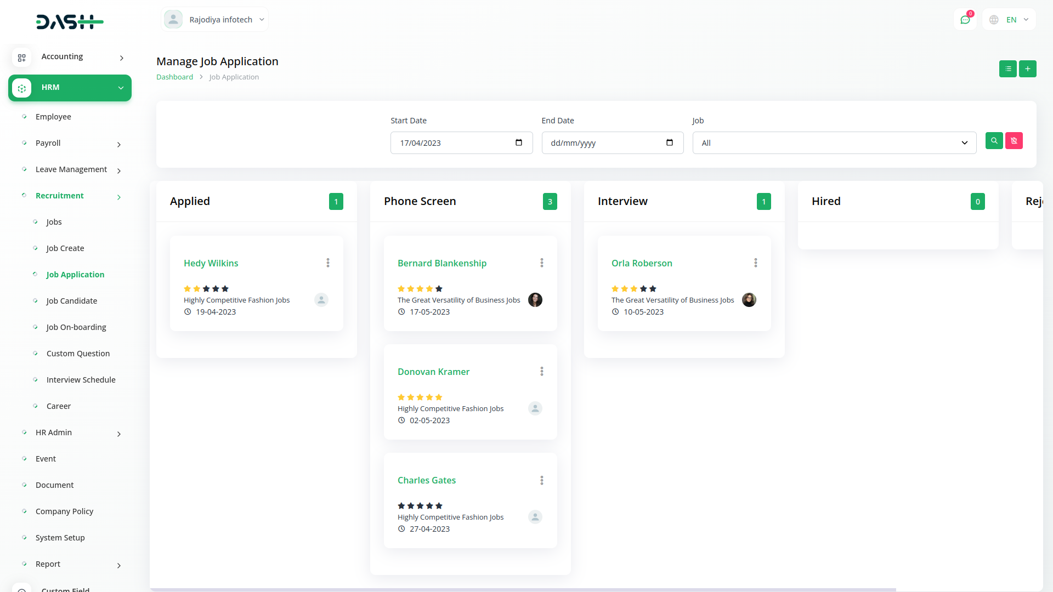Click the Dashboard breadcrumb link
The height and width of the screenshot is (592, 1053).
(174, 77)
